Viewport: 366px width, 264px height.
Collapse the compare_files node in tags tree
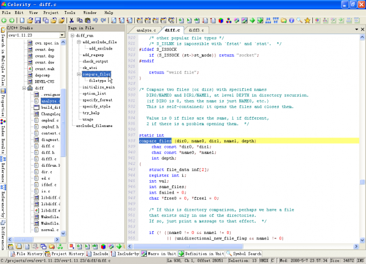pyautogui.click(x=78, y=74)
